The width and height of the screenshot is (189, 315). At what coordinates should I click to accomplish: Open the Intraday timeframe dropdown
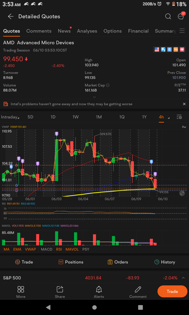(10, 117)
